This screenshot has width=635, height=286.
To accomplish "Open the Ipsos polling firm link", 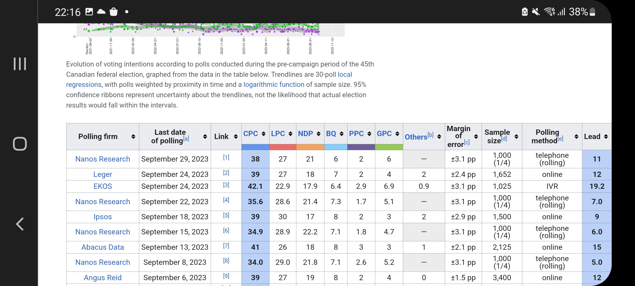I will pyautogui.click(x=103, y=217).
